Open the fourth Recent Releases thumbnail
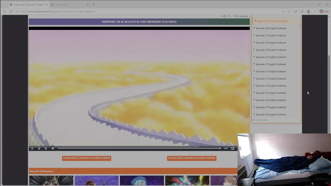 (x=187, y=181)
